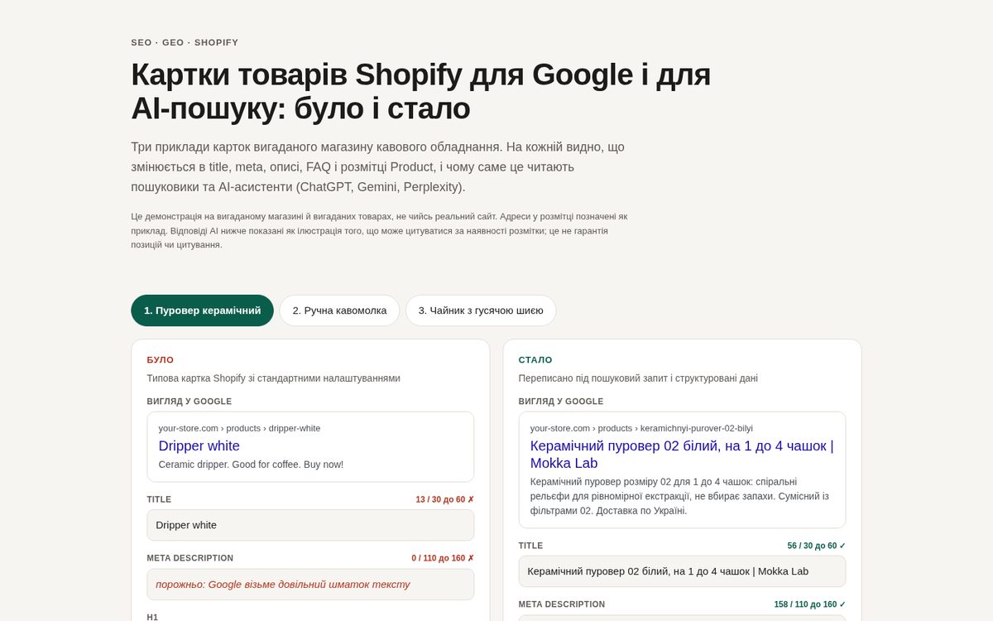Click the 'META DESCRIPTION' label in the БУЛО card
This screenshot has height=621, width=993.
point(190,558)
